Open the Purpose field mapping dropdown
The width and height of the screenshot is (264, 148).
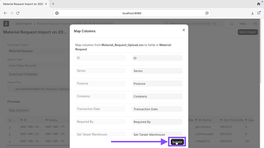[x=157, y=84]
